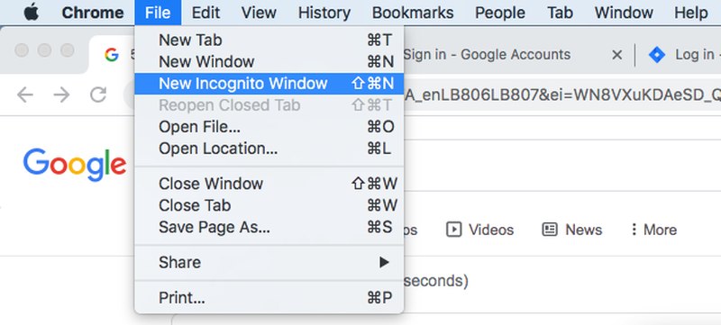The image size is (721, 325).
Task: Open the News search filter
Action: [x=572, y=230]
